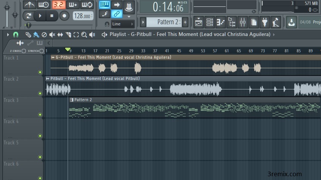
Task: Select the Delete tool
Action: click(44, 35)
